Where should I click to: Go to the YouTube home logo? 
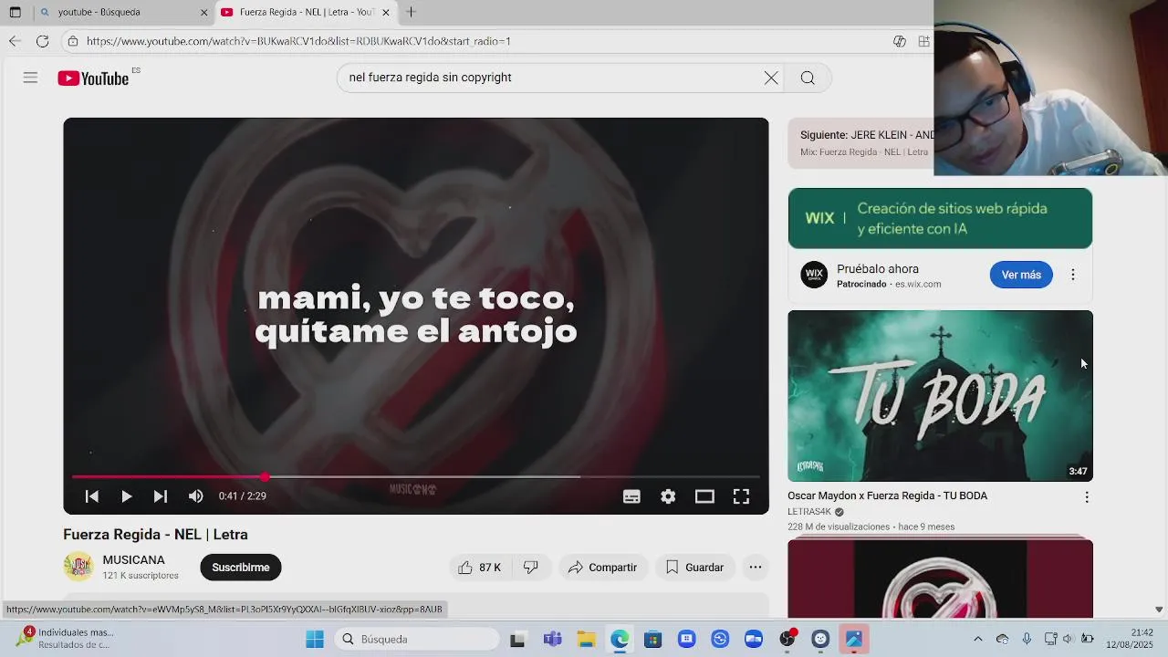(93, 78)
